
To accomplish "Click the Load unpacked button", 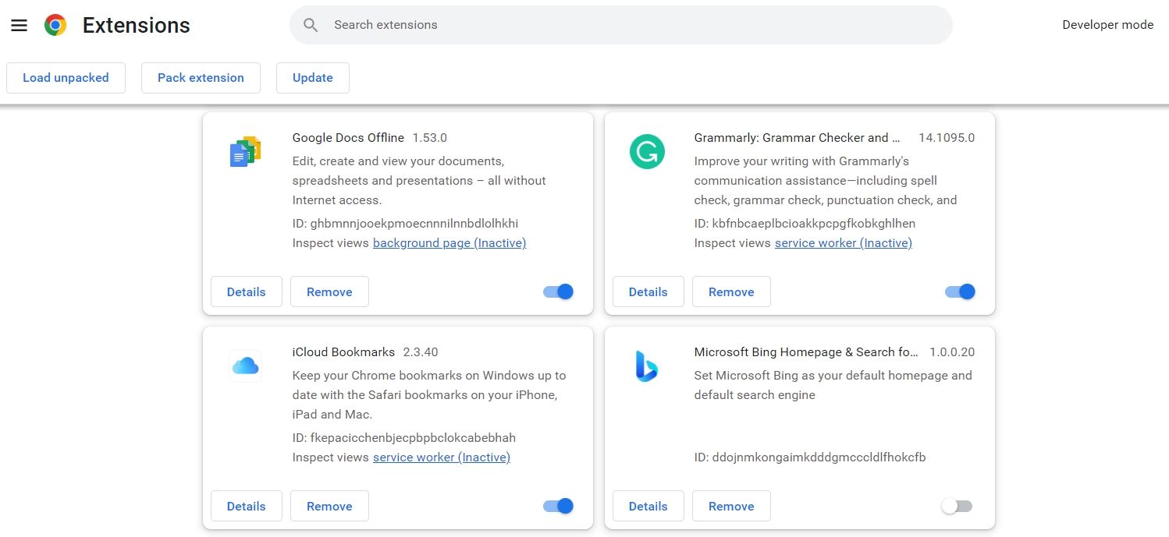I will pos(66,77).
